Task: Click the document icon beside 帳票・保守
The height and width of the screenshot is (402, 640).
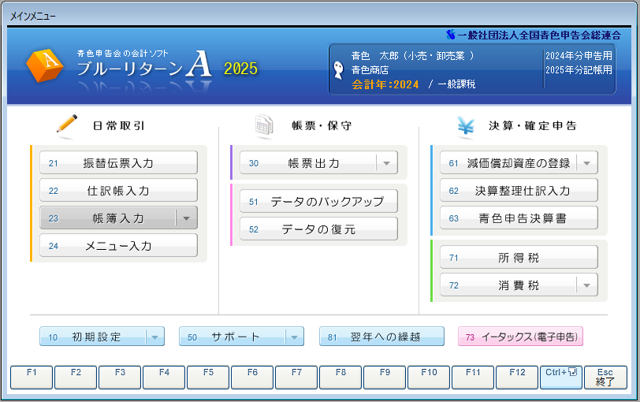Action: click(264, 125)
